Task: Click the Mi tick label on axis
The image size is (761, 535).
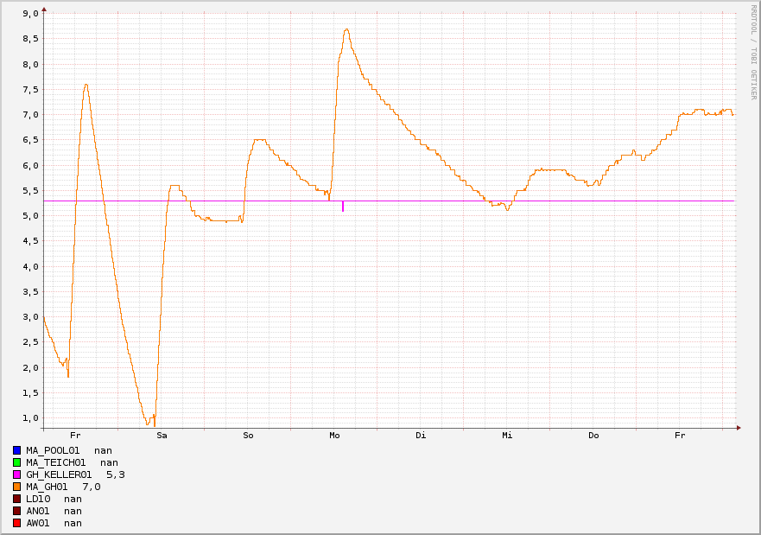Action: [x=507, y=436]
